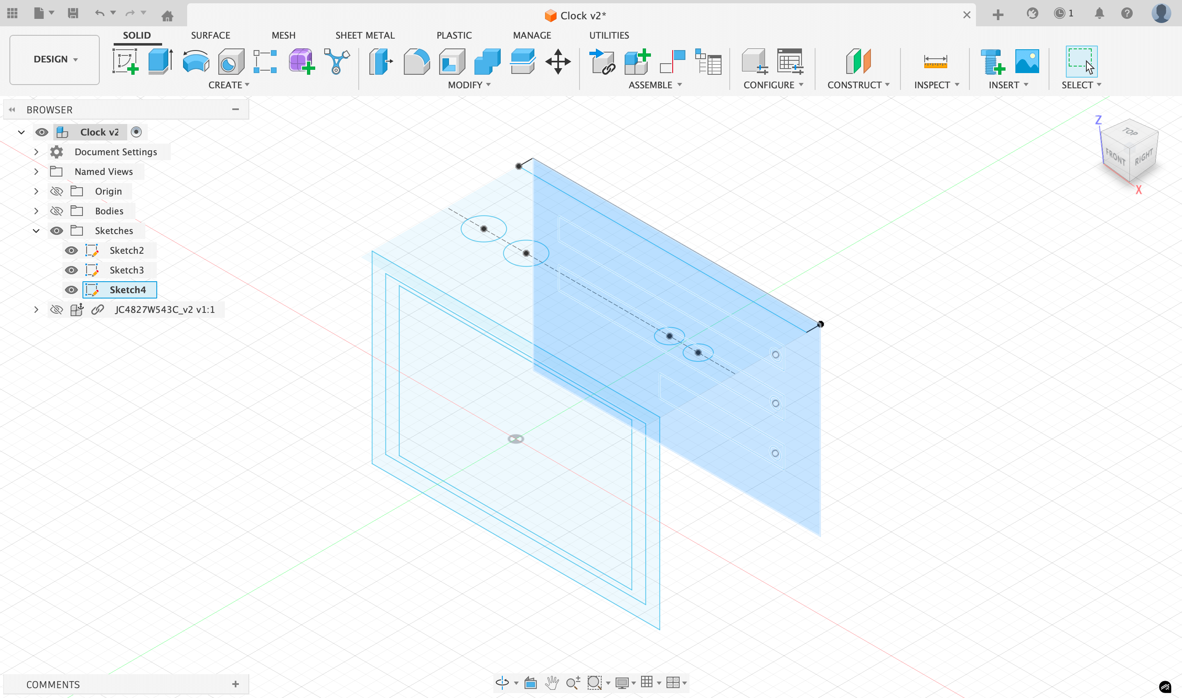Select the Revolve tool
This screenshot has width=1182, height=698.
(x=196, y=61)
